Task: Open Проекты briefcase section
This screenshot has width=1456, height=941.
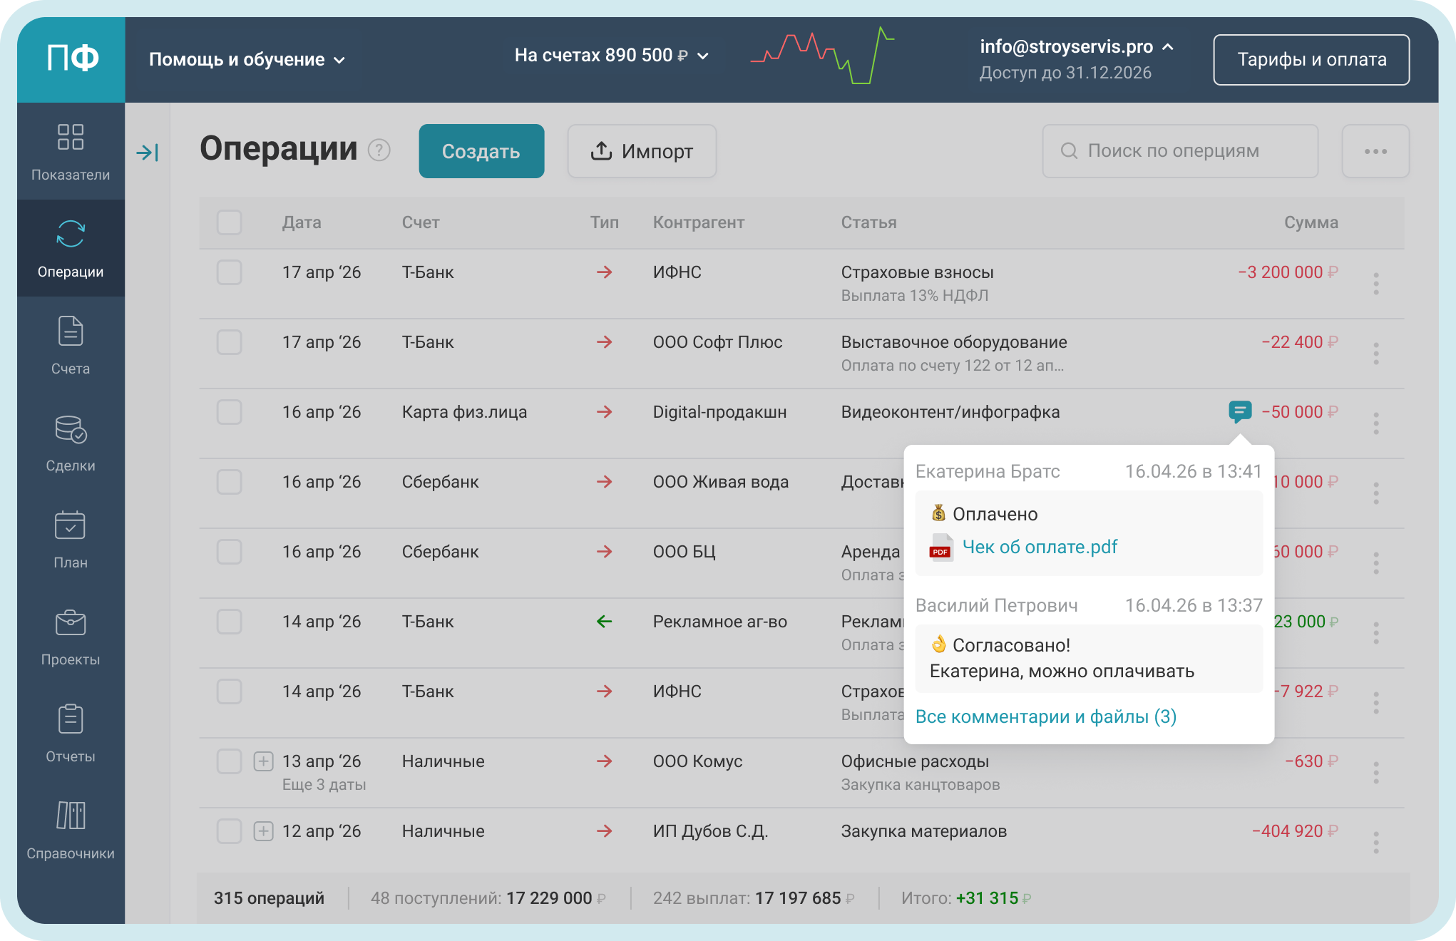Action: point(71,636)
